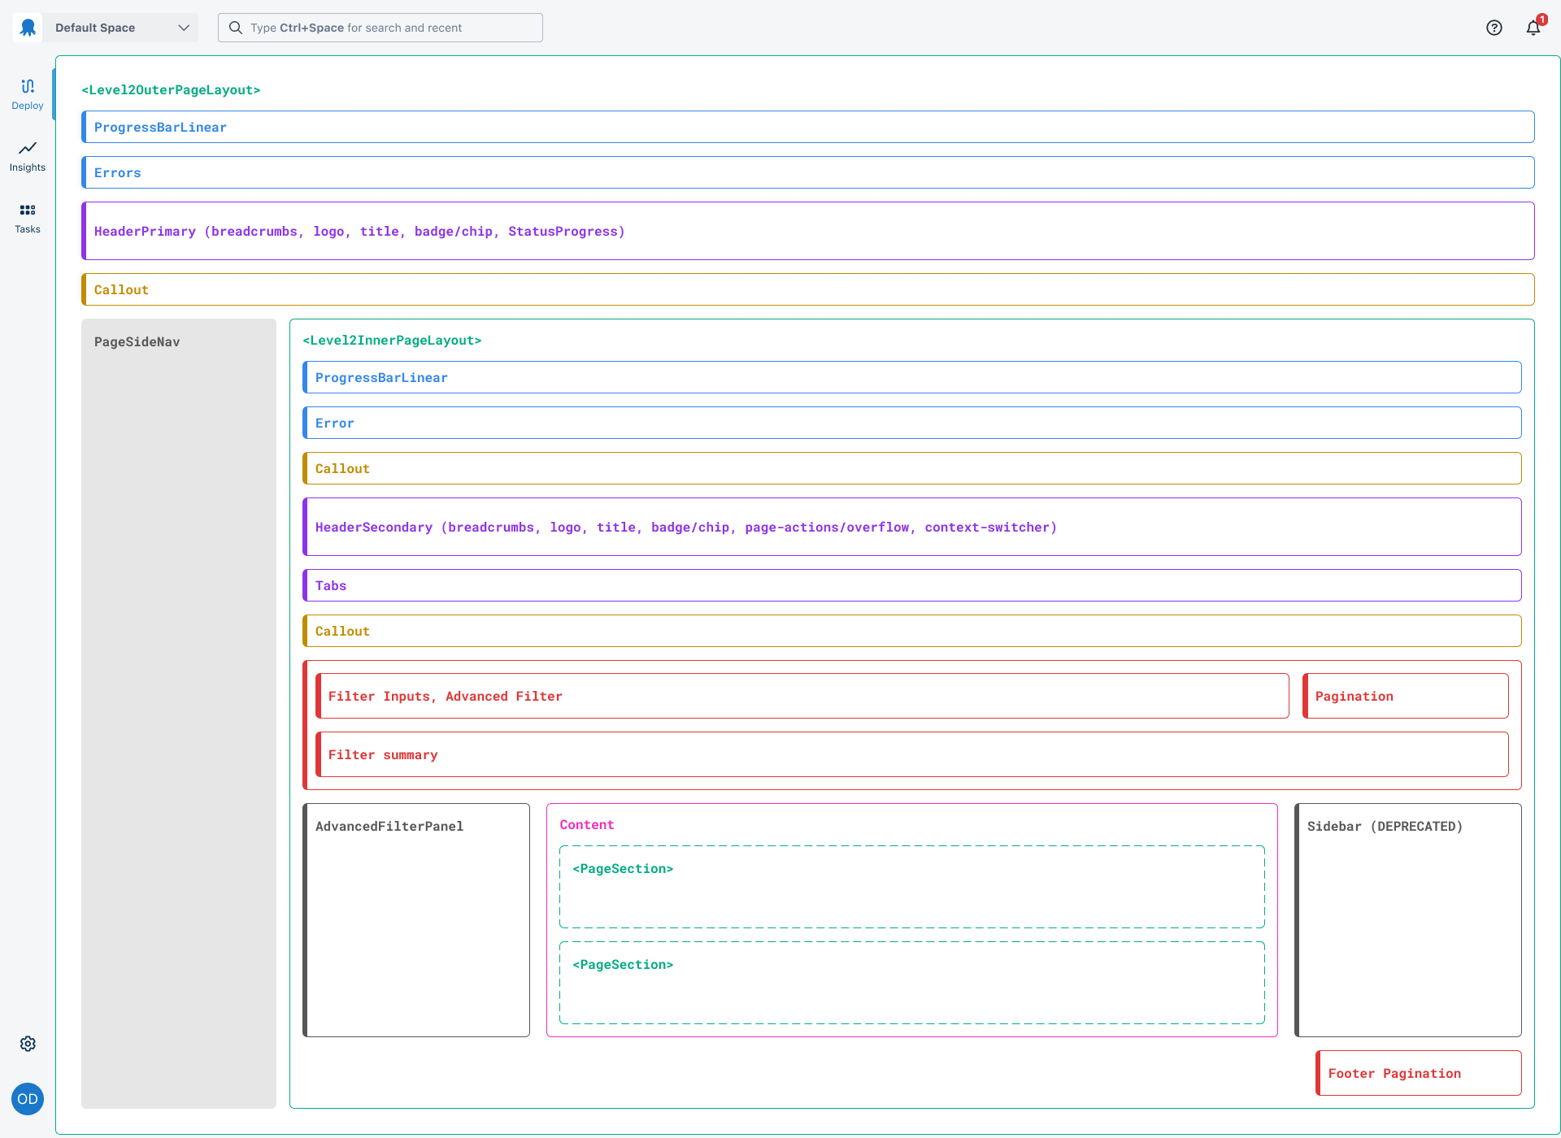Open the Default Space dropdown
The height and width of the screenshot is (1138, 1561).
pyautogui.click(x=122, y=28)
